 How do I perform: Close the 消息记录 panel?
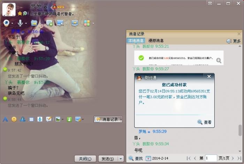[x=239, y=34]
